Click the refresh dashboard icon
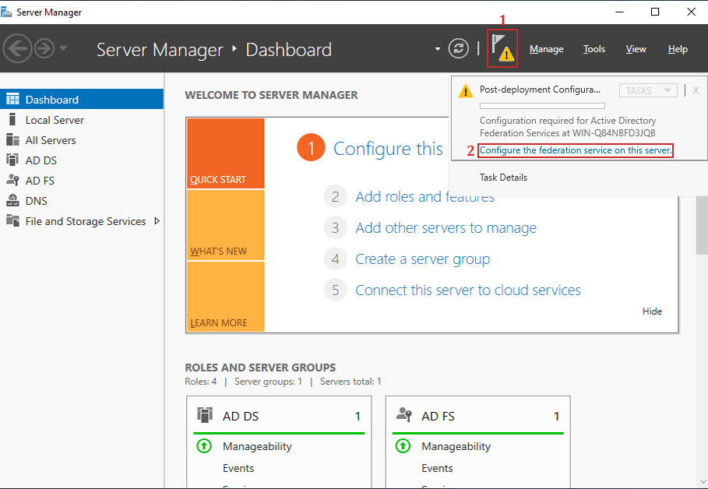The width and height of the screenshot is (708, 489). tap(458, 48)
